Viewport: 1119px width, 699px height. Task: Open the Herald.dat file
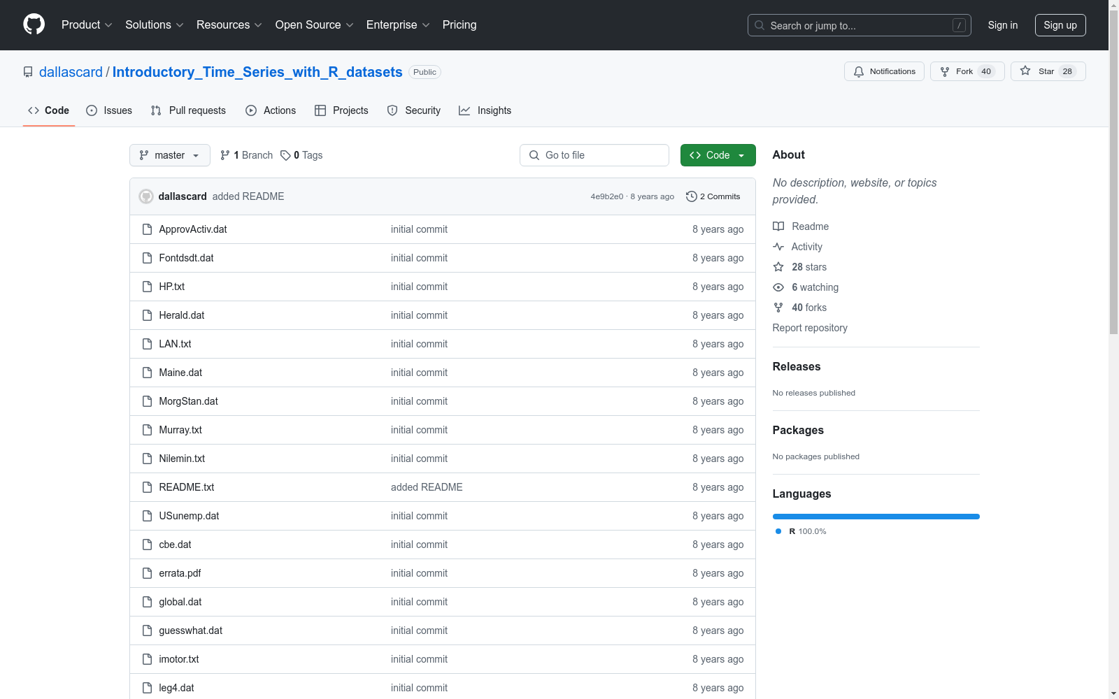point(182,315)
